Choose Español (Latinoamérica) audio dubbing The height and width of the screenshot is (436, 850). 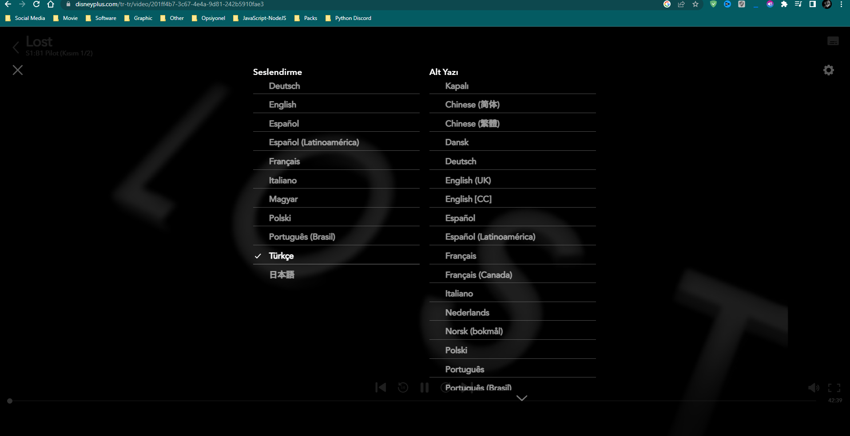click(336, 142)
